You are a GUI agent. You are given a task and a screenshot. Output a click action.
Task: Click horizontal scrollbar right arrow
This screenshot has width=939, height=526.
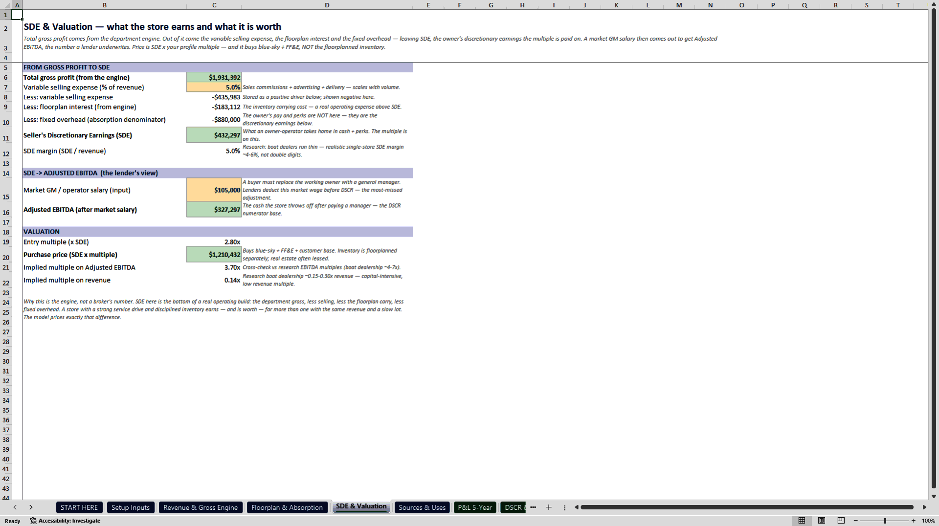pyautogui.click(x=924, y=507)
